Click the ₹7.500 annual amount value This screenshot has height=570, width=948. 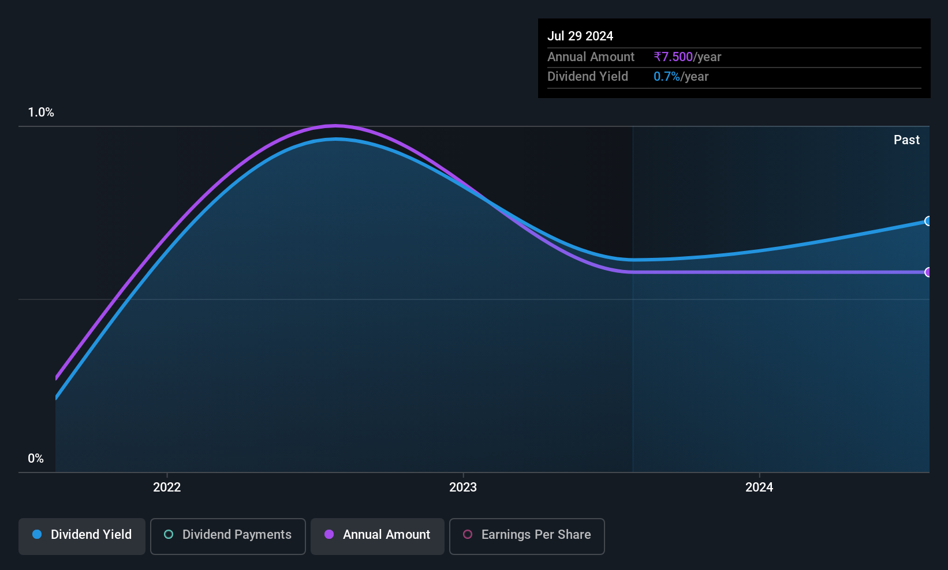(x=673, y=57)
